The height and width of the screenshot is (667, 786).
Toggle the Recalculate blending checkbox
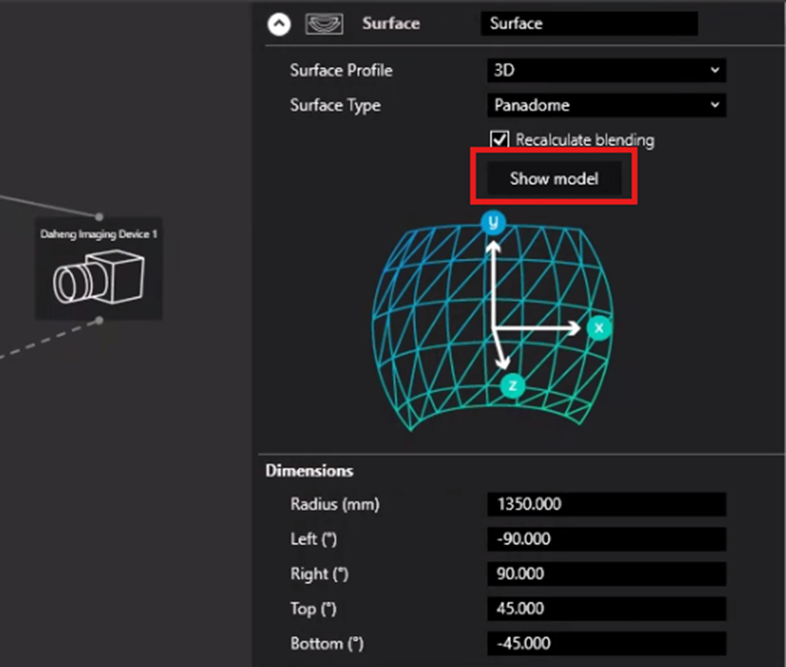(499, 140)
